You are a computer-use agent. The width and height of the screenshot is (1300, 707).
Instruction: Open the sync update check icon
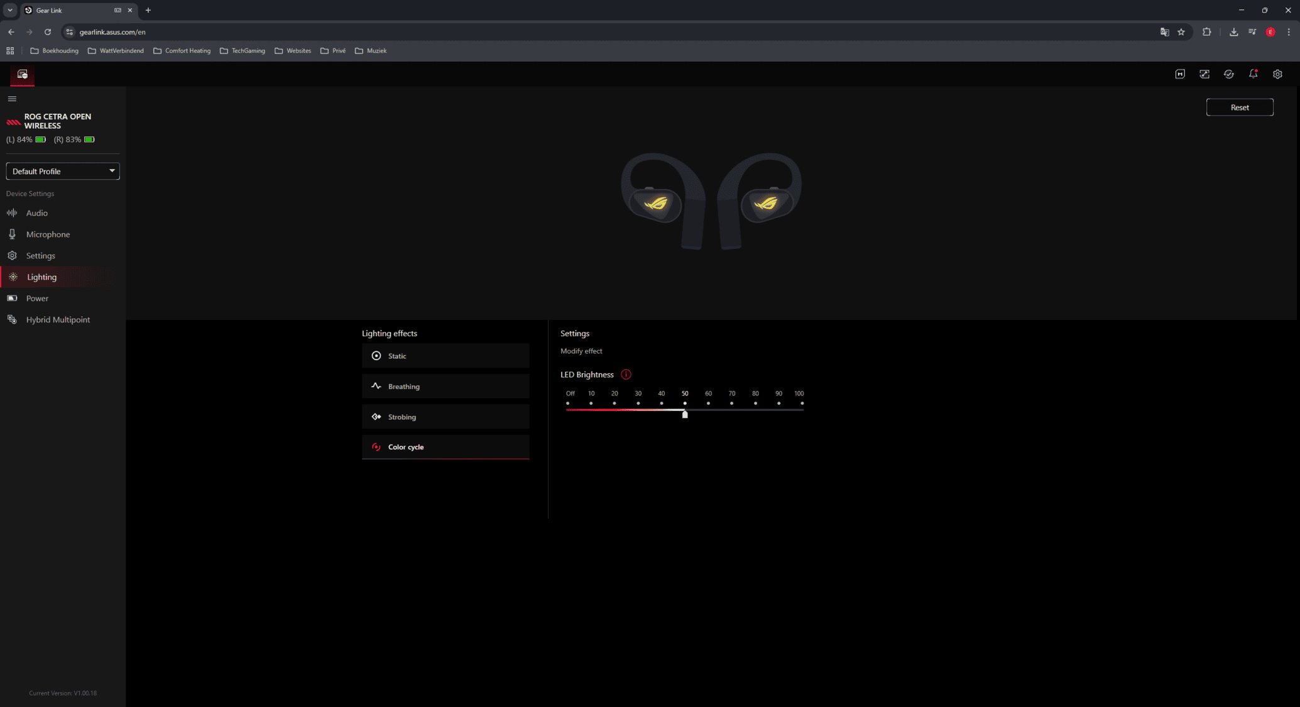[1229, 74]
